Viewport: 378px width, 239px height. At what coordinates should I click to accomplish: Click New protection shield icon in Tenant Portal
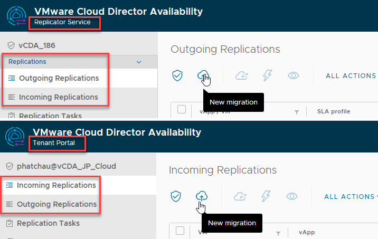click(176, 196)
